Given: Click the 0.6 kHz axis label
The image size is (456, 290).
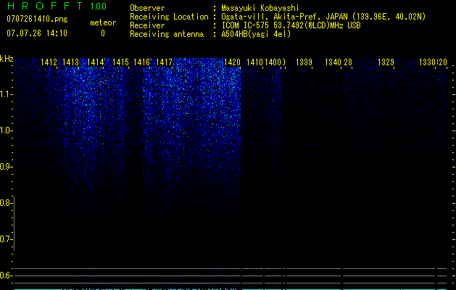Looking at the screenshot, I should point(6,275).
